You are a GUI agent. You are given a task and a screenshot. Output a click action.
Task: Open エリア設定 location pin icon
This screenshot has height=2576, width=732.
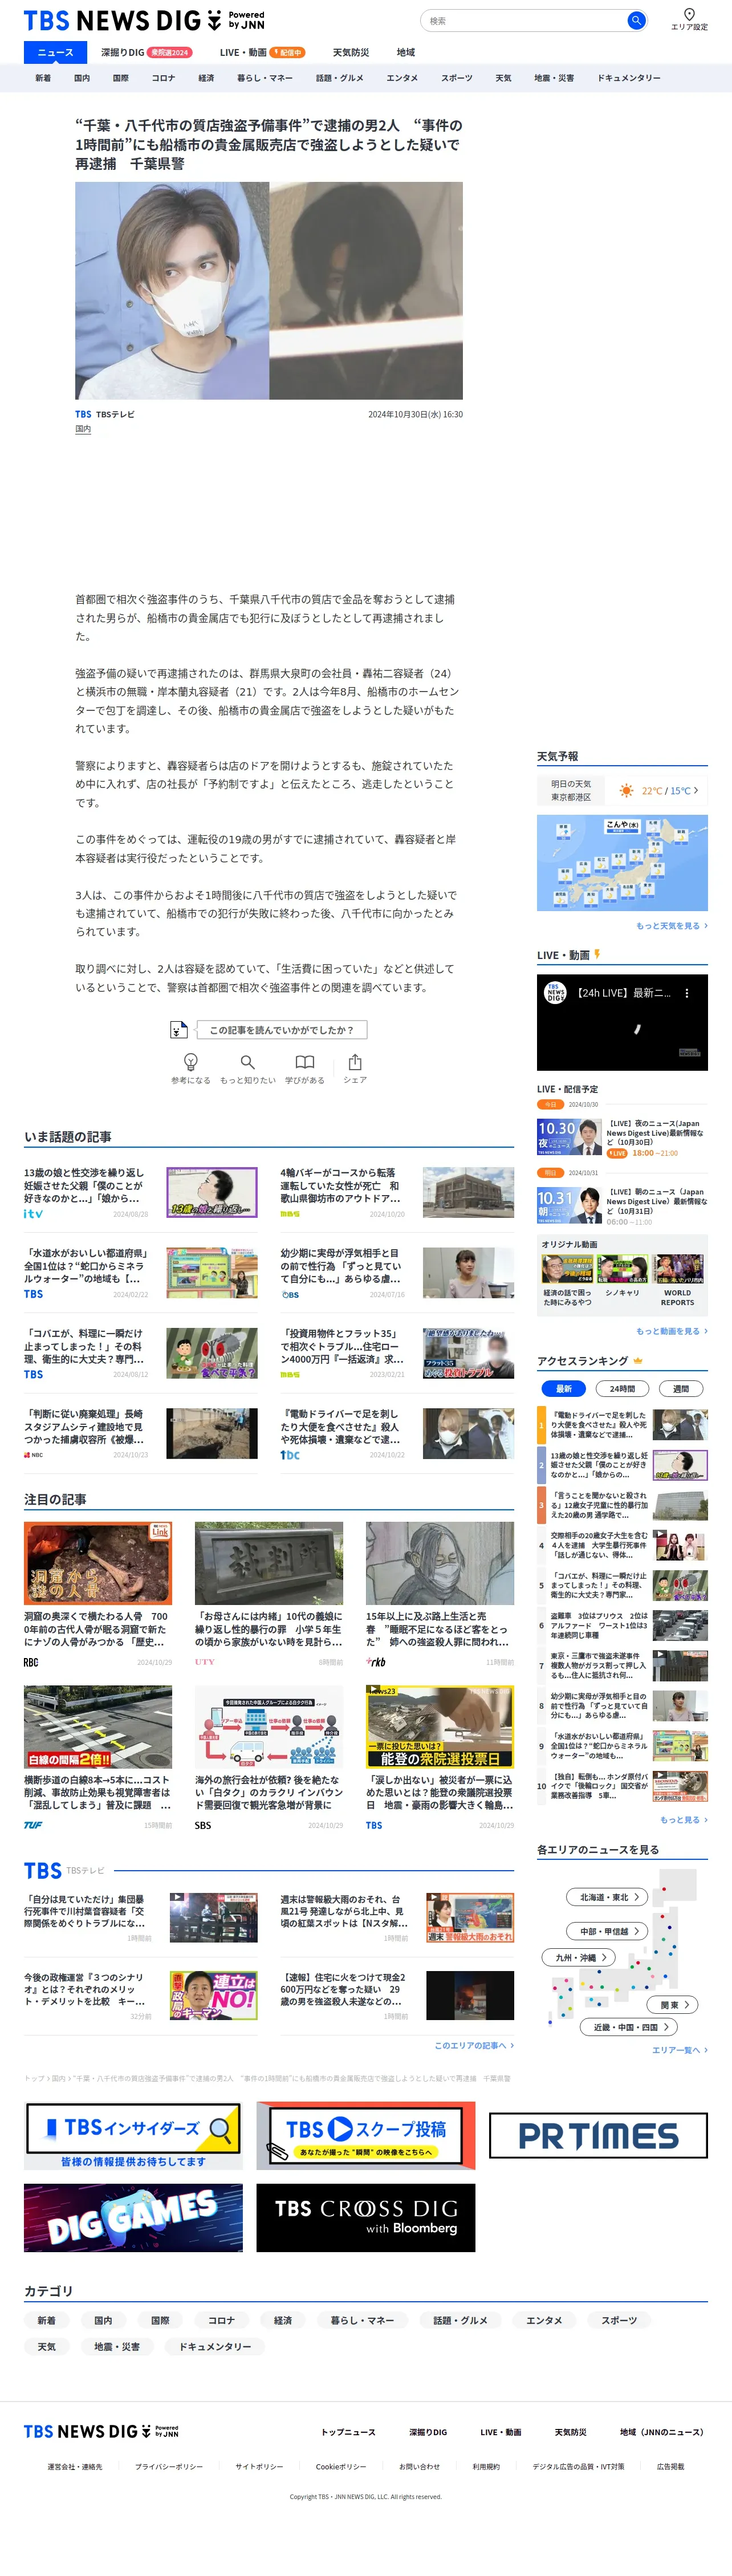click(689, 15)
